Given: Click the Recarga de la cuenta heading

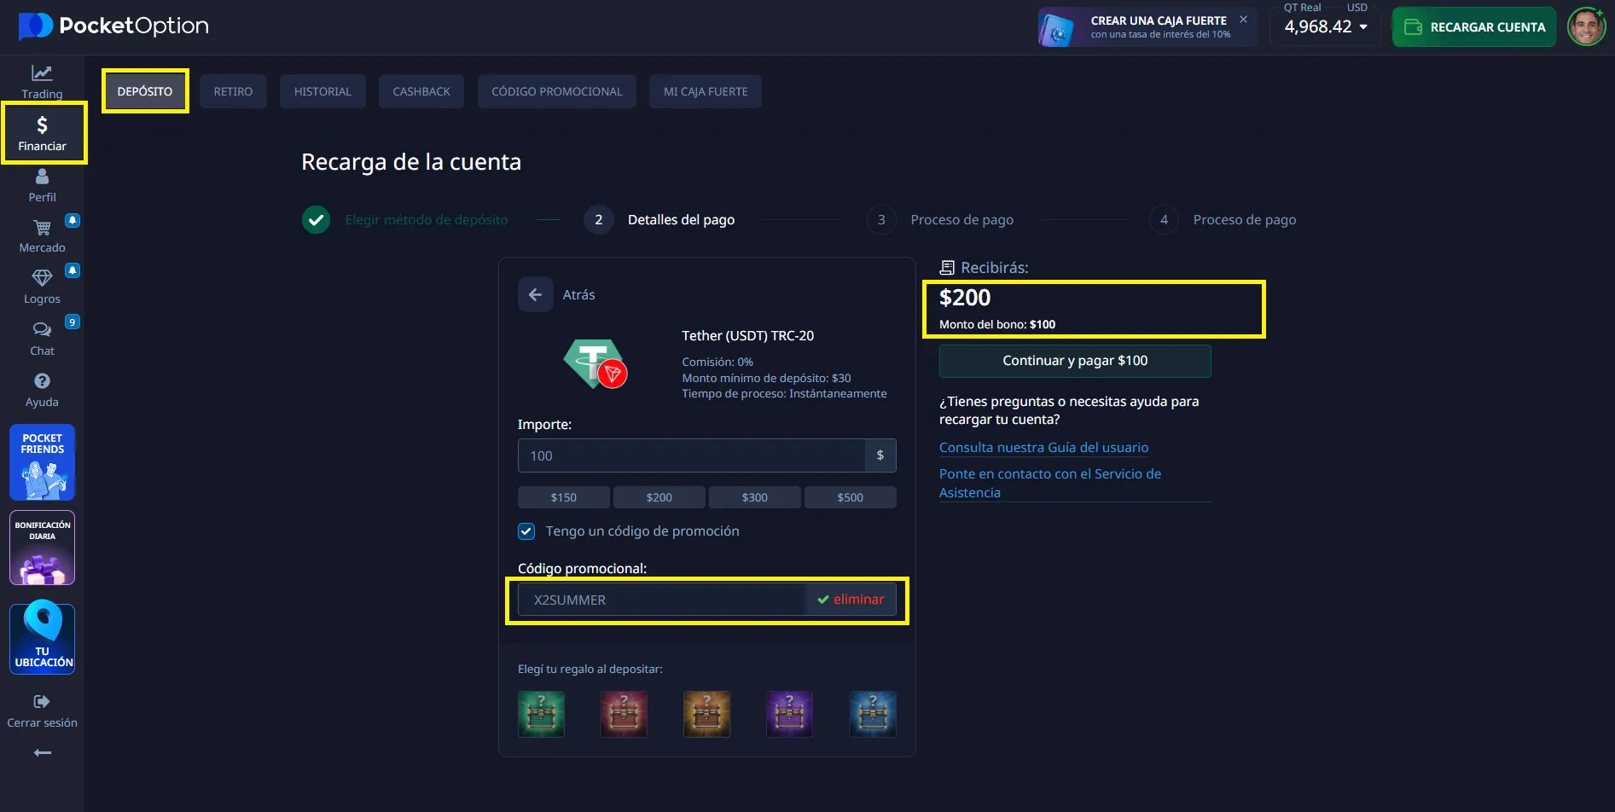Looking at the screenshot, I should coord(411,162).
